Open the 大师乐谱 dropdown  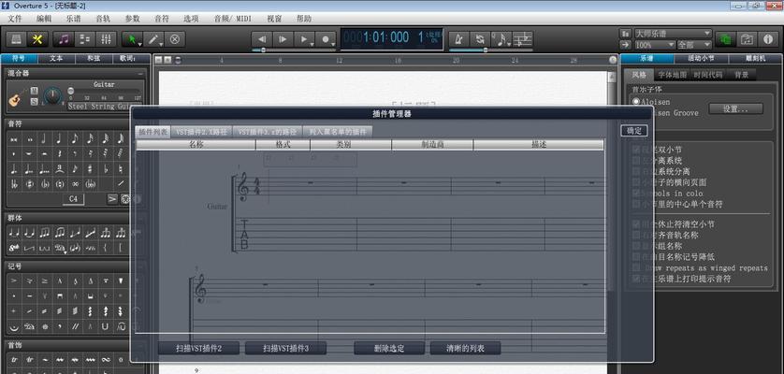pyautogui.click(x=673, y=34)
